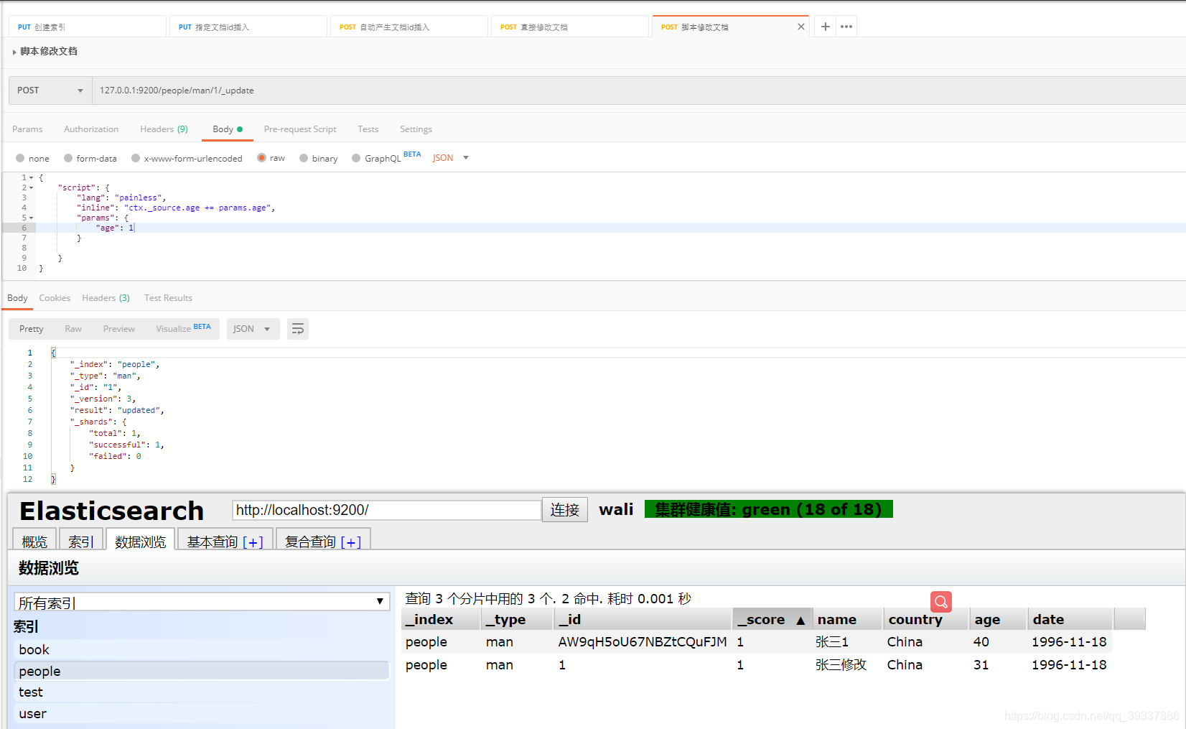This screenshot has width=1186, height=729.
Task: Switch to the POST 自动产生文档id插入 tab
Action: click(409, 27)
